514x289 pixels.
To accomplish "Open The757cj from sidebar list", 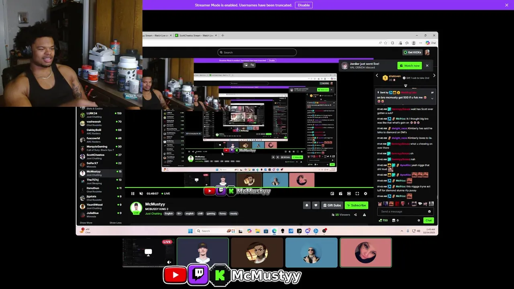I will (x=100, y=181).
